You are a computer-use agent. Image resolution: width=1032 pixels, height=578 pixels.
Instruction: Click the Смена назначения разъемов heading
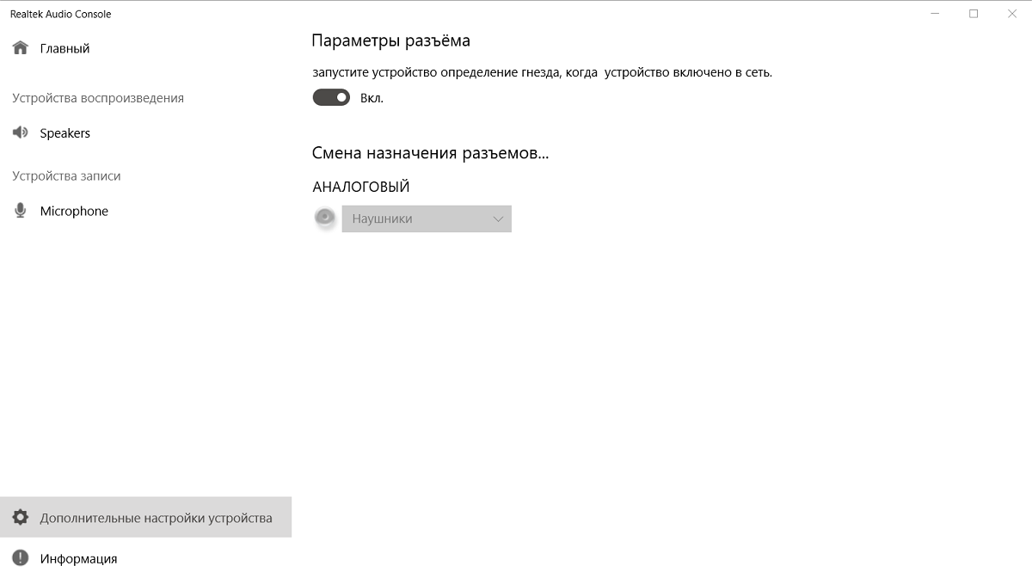[x=430, y=153]
